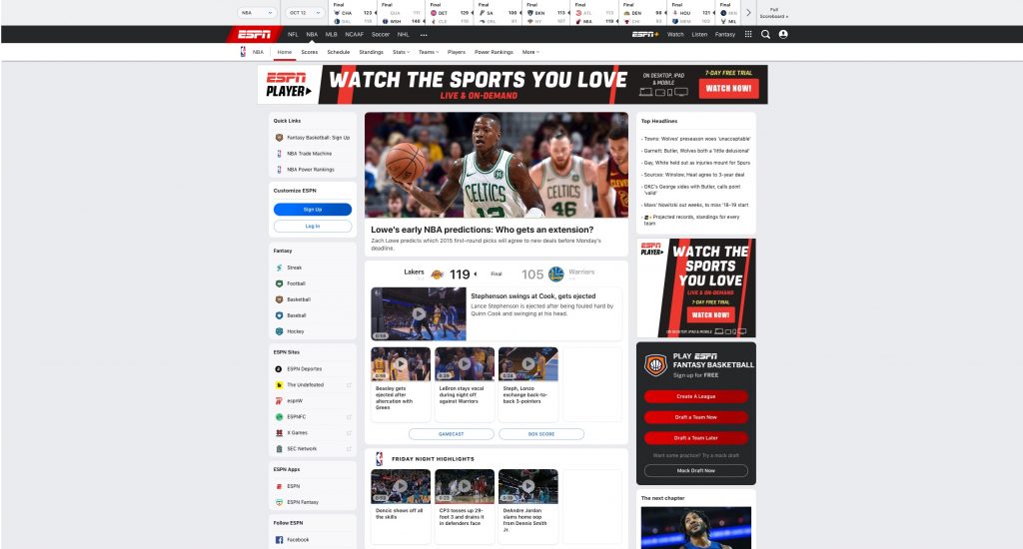Image resolution: width=1023 pixels, height=549 pixels.
Task: Open the apps grid icon
Action: (x=747, y=34)
